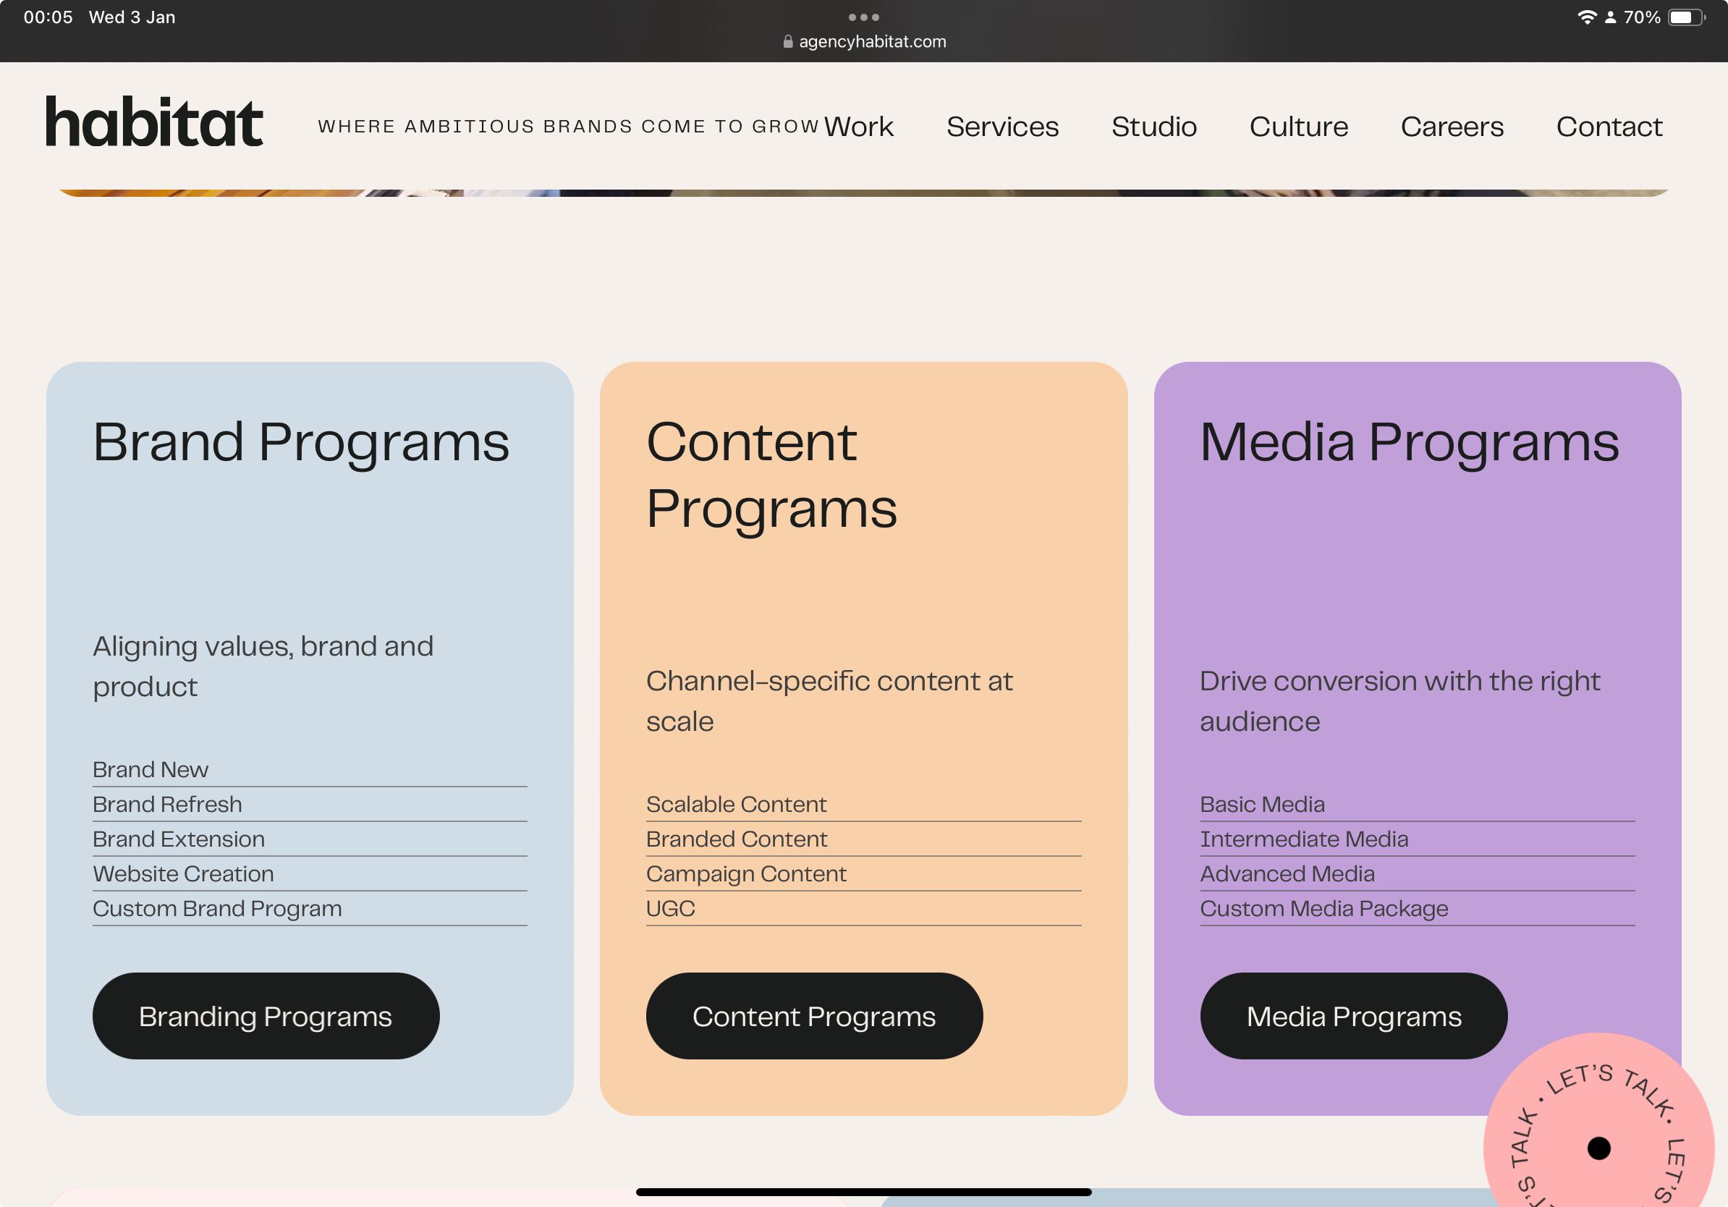Tap the three-dot multitasking icon
This screenshot has height=1207, width=1728.
tap(863, 17)
